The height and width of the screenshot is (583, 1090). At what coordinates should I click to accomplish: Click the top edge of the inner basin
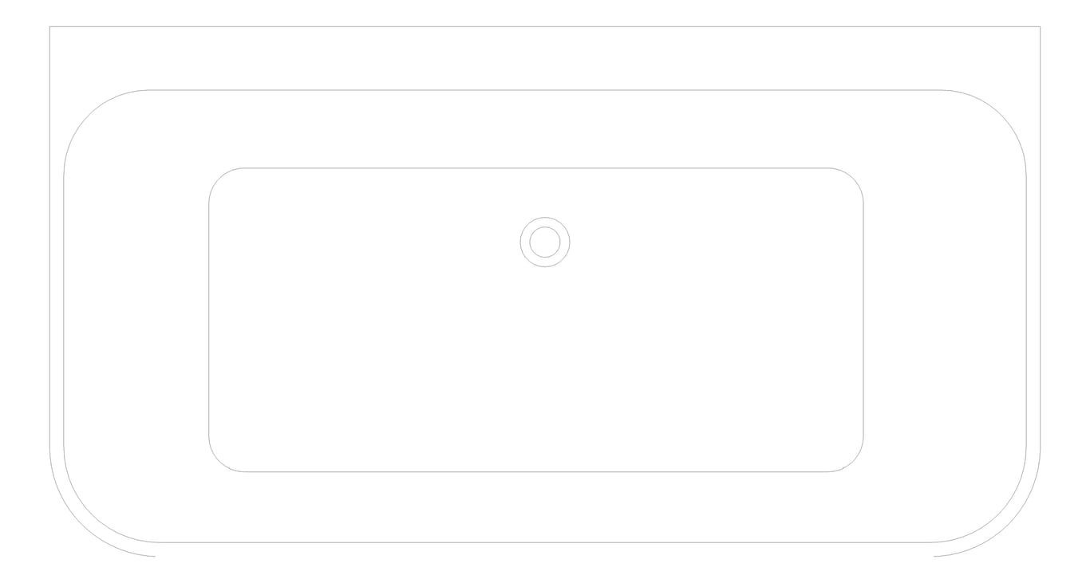[536, 168]
